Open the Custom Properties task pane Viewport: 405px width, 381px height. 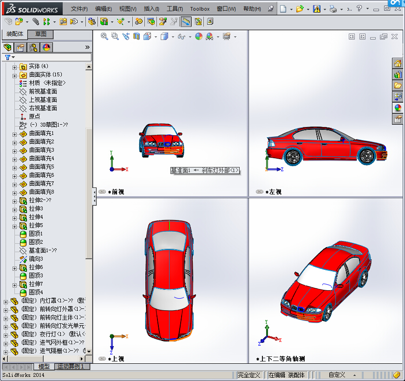398,119
